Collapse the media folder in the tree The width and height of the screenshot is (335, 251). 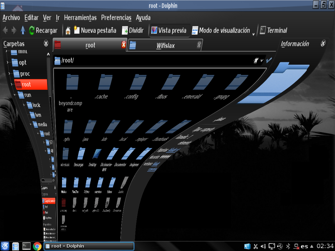point(31,124)
